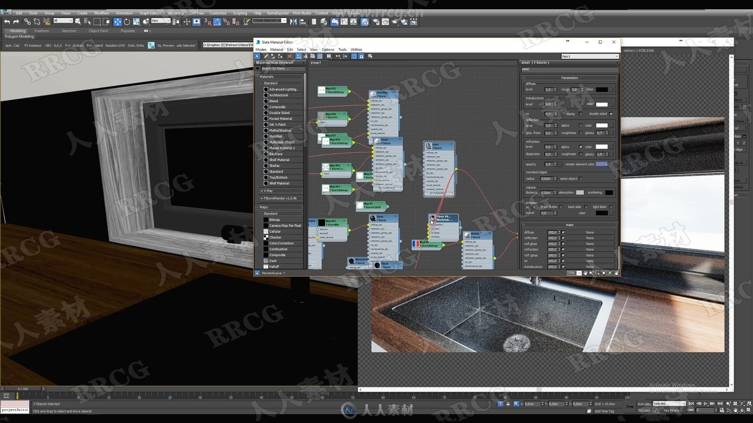Toggle selection lock padlock in status bar
Screen dimensions: 753x423
(x=508, y=404)
